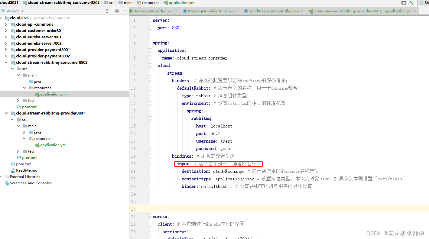Image resolution: width=429 pixels, height=239 pixels.
Task: Fold the spring block at line 4
Action: (x=150, y=43)
